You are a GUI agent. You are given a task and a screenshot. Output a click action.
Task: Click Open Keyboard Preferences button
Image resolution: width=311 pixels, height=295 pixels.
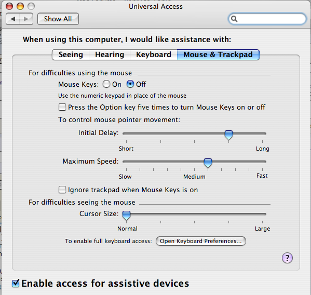tap(201, 241)
